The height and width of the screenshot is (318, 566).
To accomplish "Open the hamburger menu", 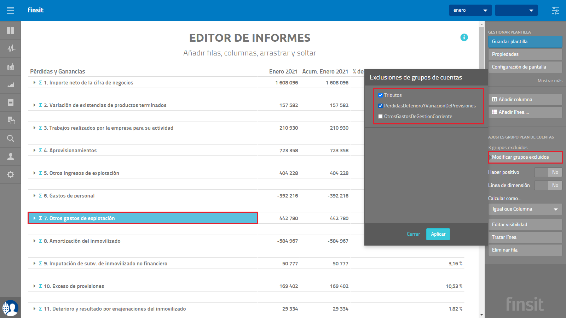I will click(11, 10).
